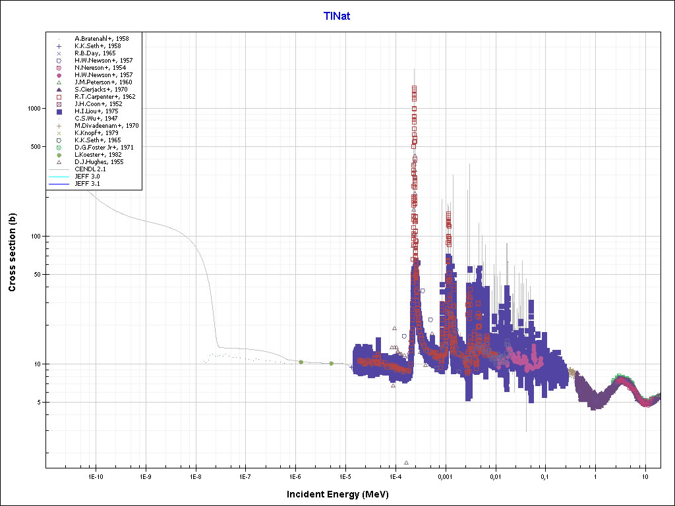The height and width of the screenshot is (506, 675).
Task: Click the M.Divadeenam+, 1970 plus marker
Action: point(59,125)
